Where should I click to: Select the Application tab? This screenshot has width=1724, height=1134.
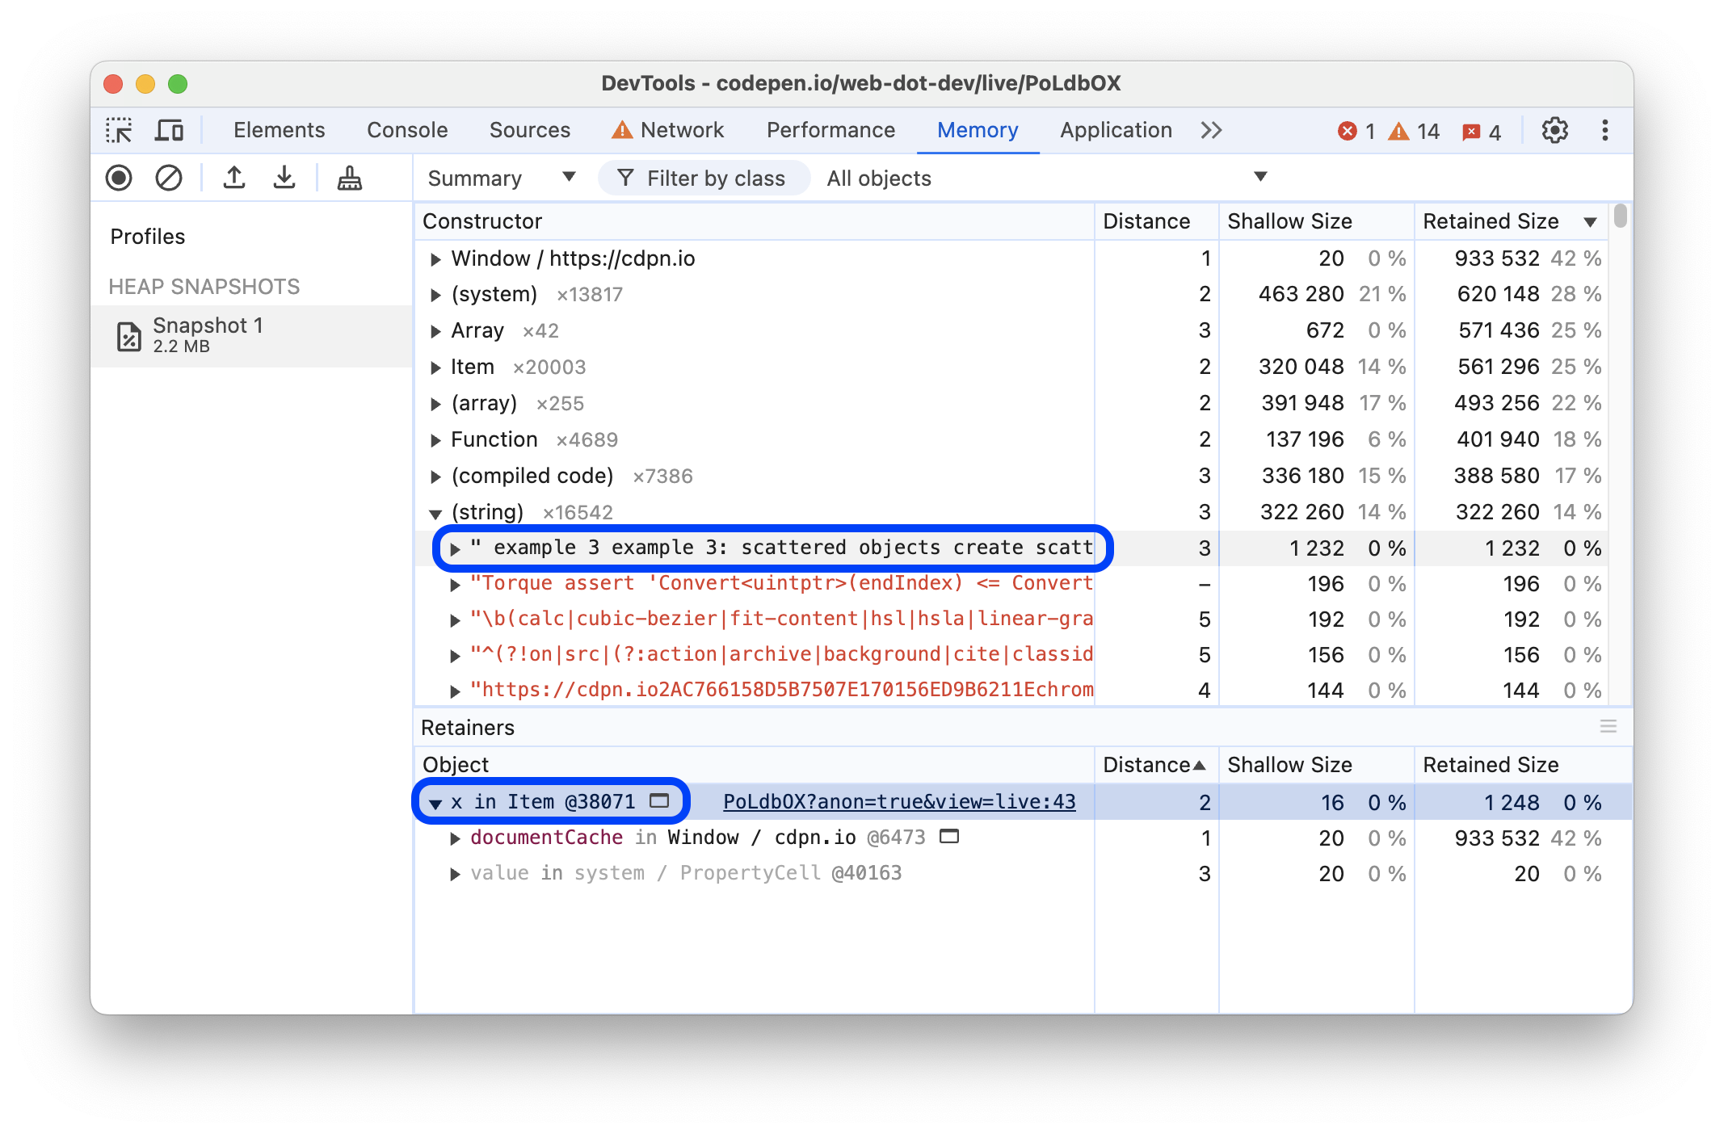1099,129
